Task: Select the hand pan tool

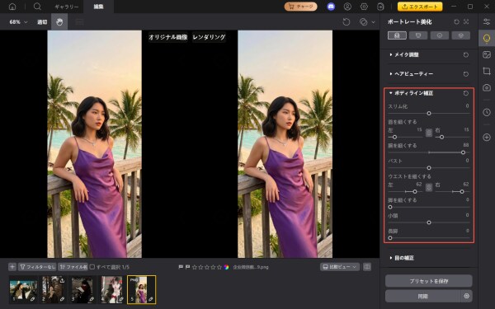Action: [x=59, y=21]
